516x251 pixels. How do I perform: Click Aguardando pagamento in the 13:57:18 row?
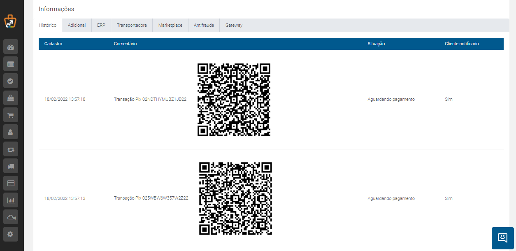tap(391, 100)
